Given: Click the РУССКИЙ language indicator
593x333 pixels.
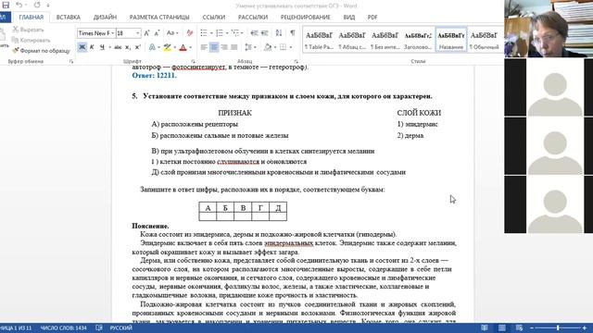Looking at the screenshot, I should 121,328.
